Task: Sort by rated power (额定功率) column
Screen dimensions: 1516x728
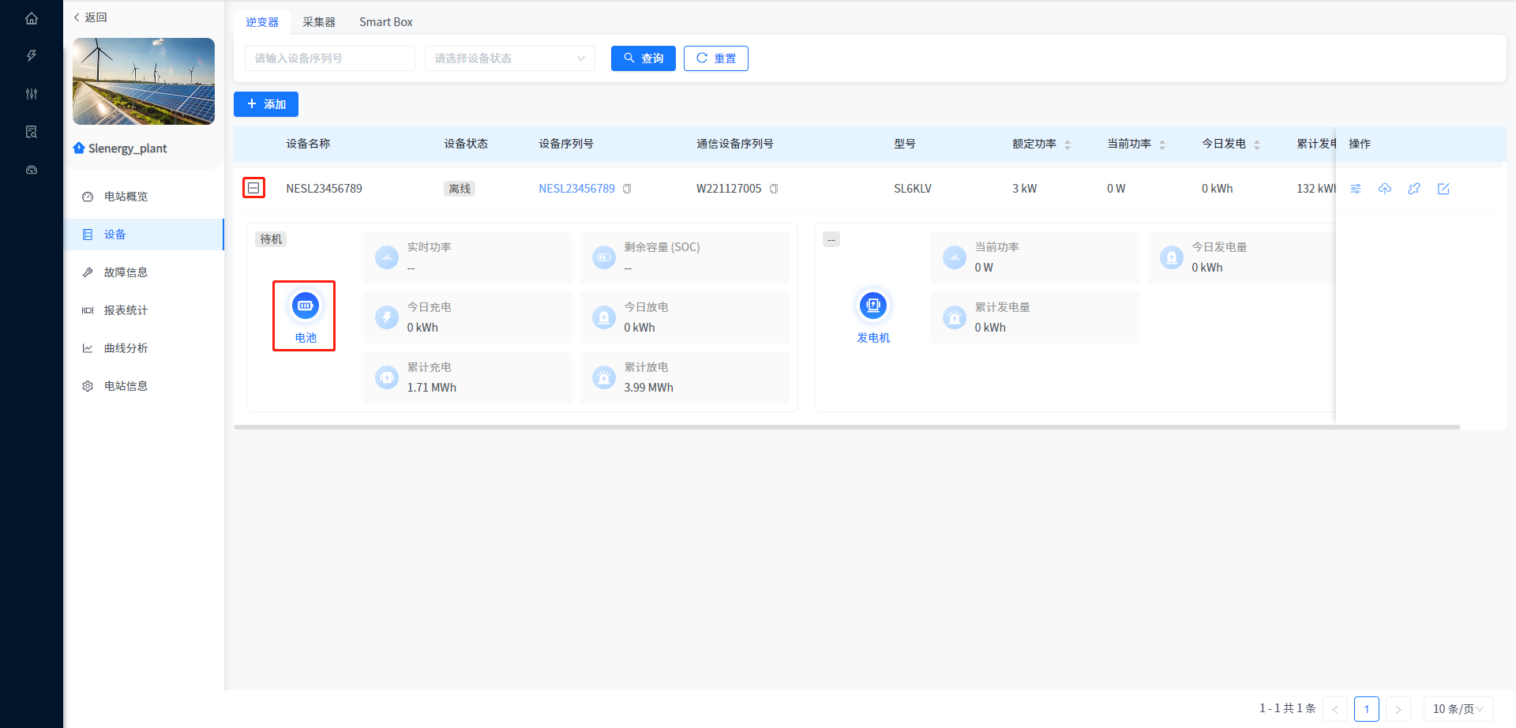Action: click(x=1068, y=144)
